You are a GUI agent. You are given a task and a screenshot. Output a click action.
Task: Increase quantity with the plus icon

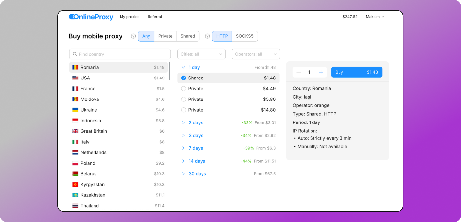pos(321,72)
